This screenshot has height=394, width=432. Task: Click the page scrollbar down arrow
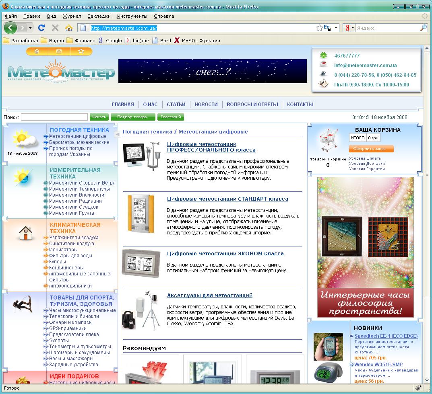(427, 380)
